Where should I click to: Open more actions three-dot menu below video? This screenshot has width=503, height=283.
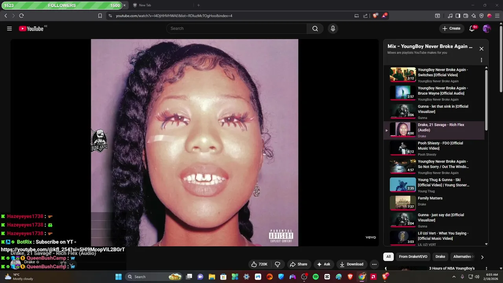point(374,264)
